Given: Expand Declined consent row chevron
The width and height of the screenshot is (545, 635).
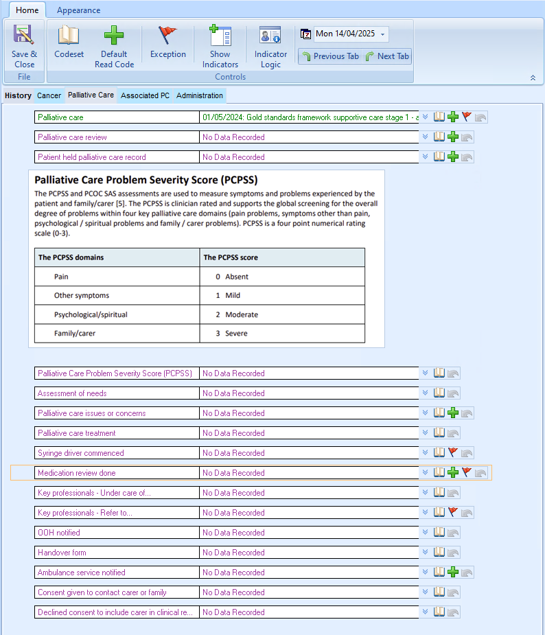Looking at the screenshot, I should pyautogui.click(x=425, y=612).
